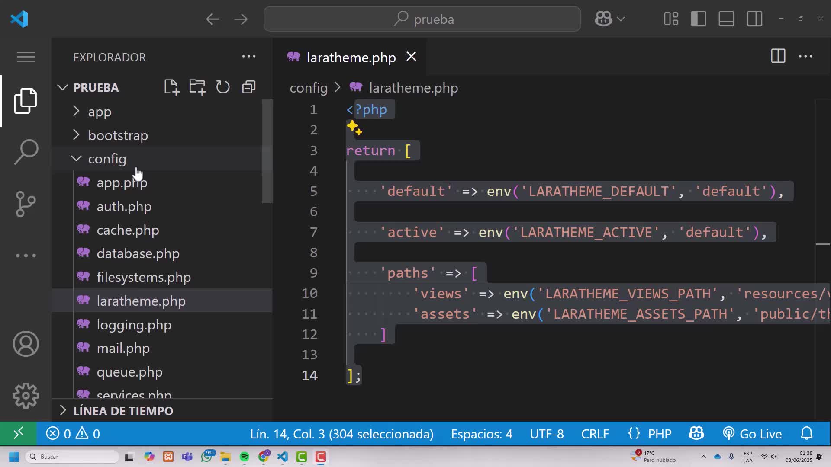Open WhatsApp from the taskbar
This screenshot has height=467, width=831.
(207, 456)
